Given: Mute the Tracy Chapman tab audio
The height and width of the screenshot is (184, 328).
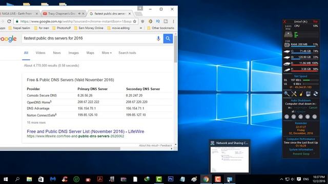Looking at the screenshot, I should [x=79, y=14].
